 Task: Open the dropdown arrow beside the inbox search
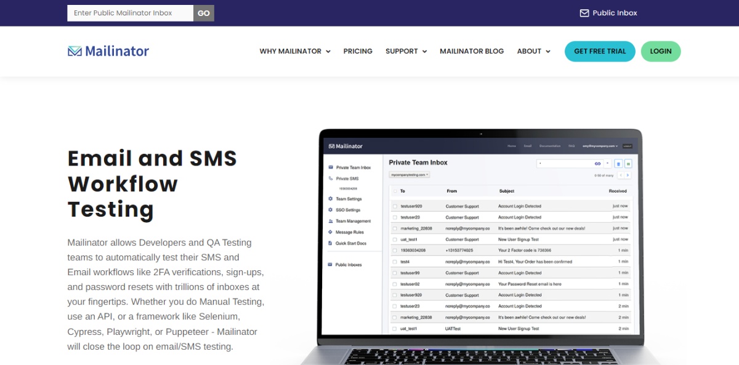[x=608, y=164]
